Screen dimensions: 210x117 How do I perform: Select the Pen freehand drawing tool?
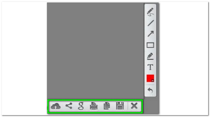tap(150, 12)
